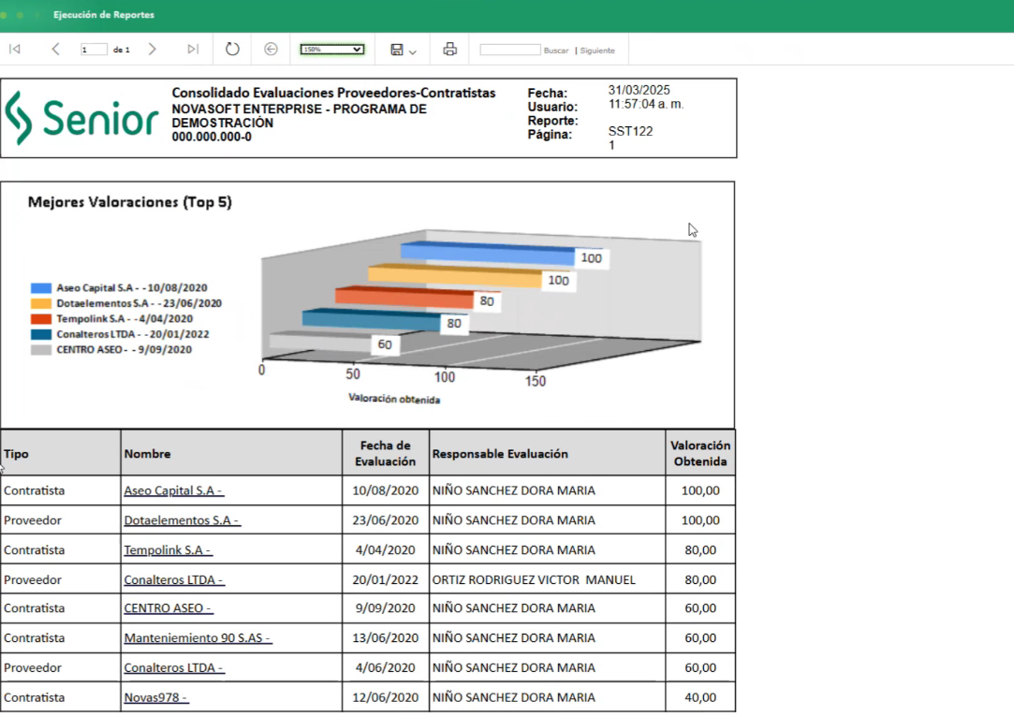Click the Buscar link

pos(556,51)
